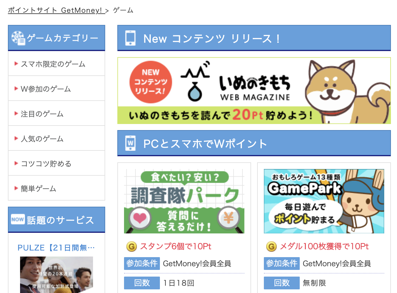Click the 無制限 value text

314,283
